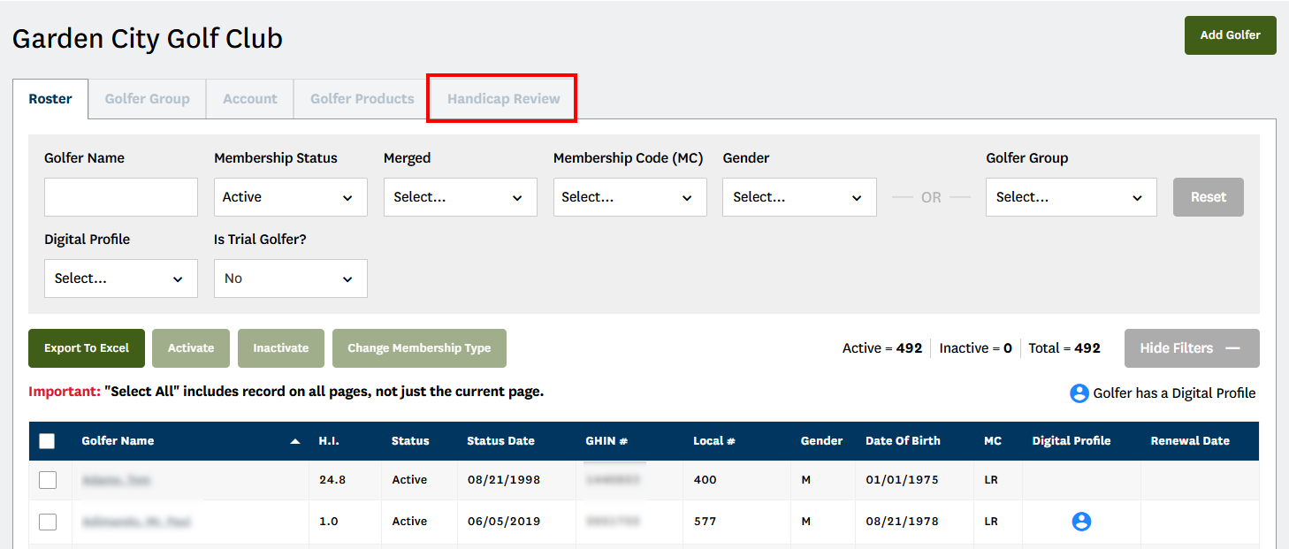Click Golfer Name sort arrow icon
This screenshot has height=549, width=1289.
[x=295, y=441]
